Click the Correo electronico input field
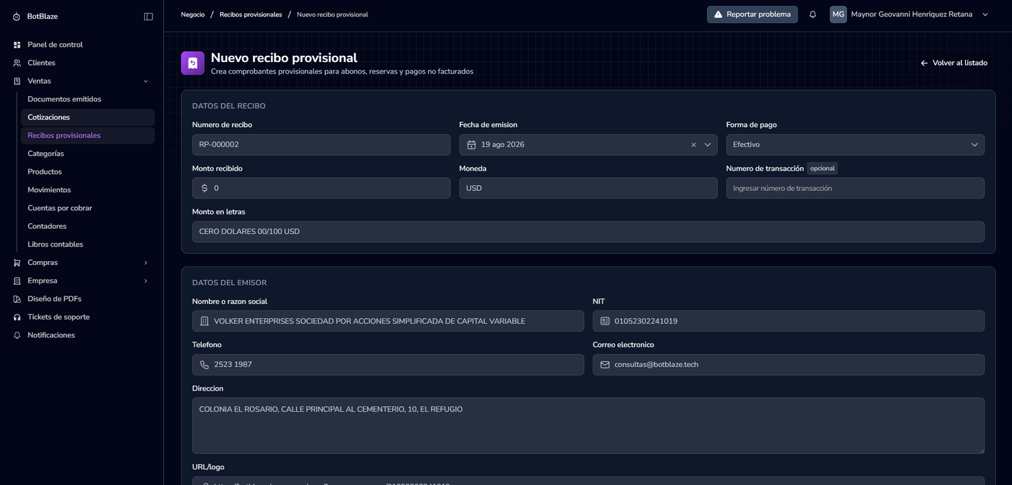1012x485 pixels. pyautogui.click(x=789, y=365)
